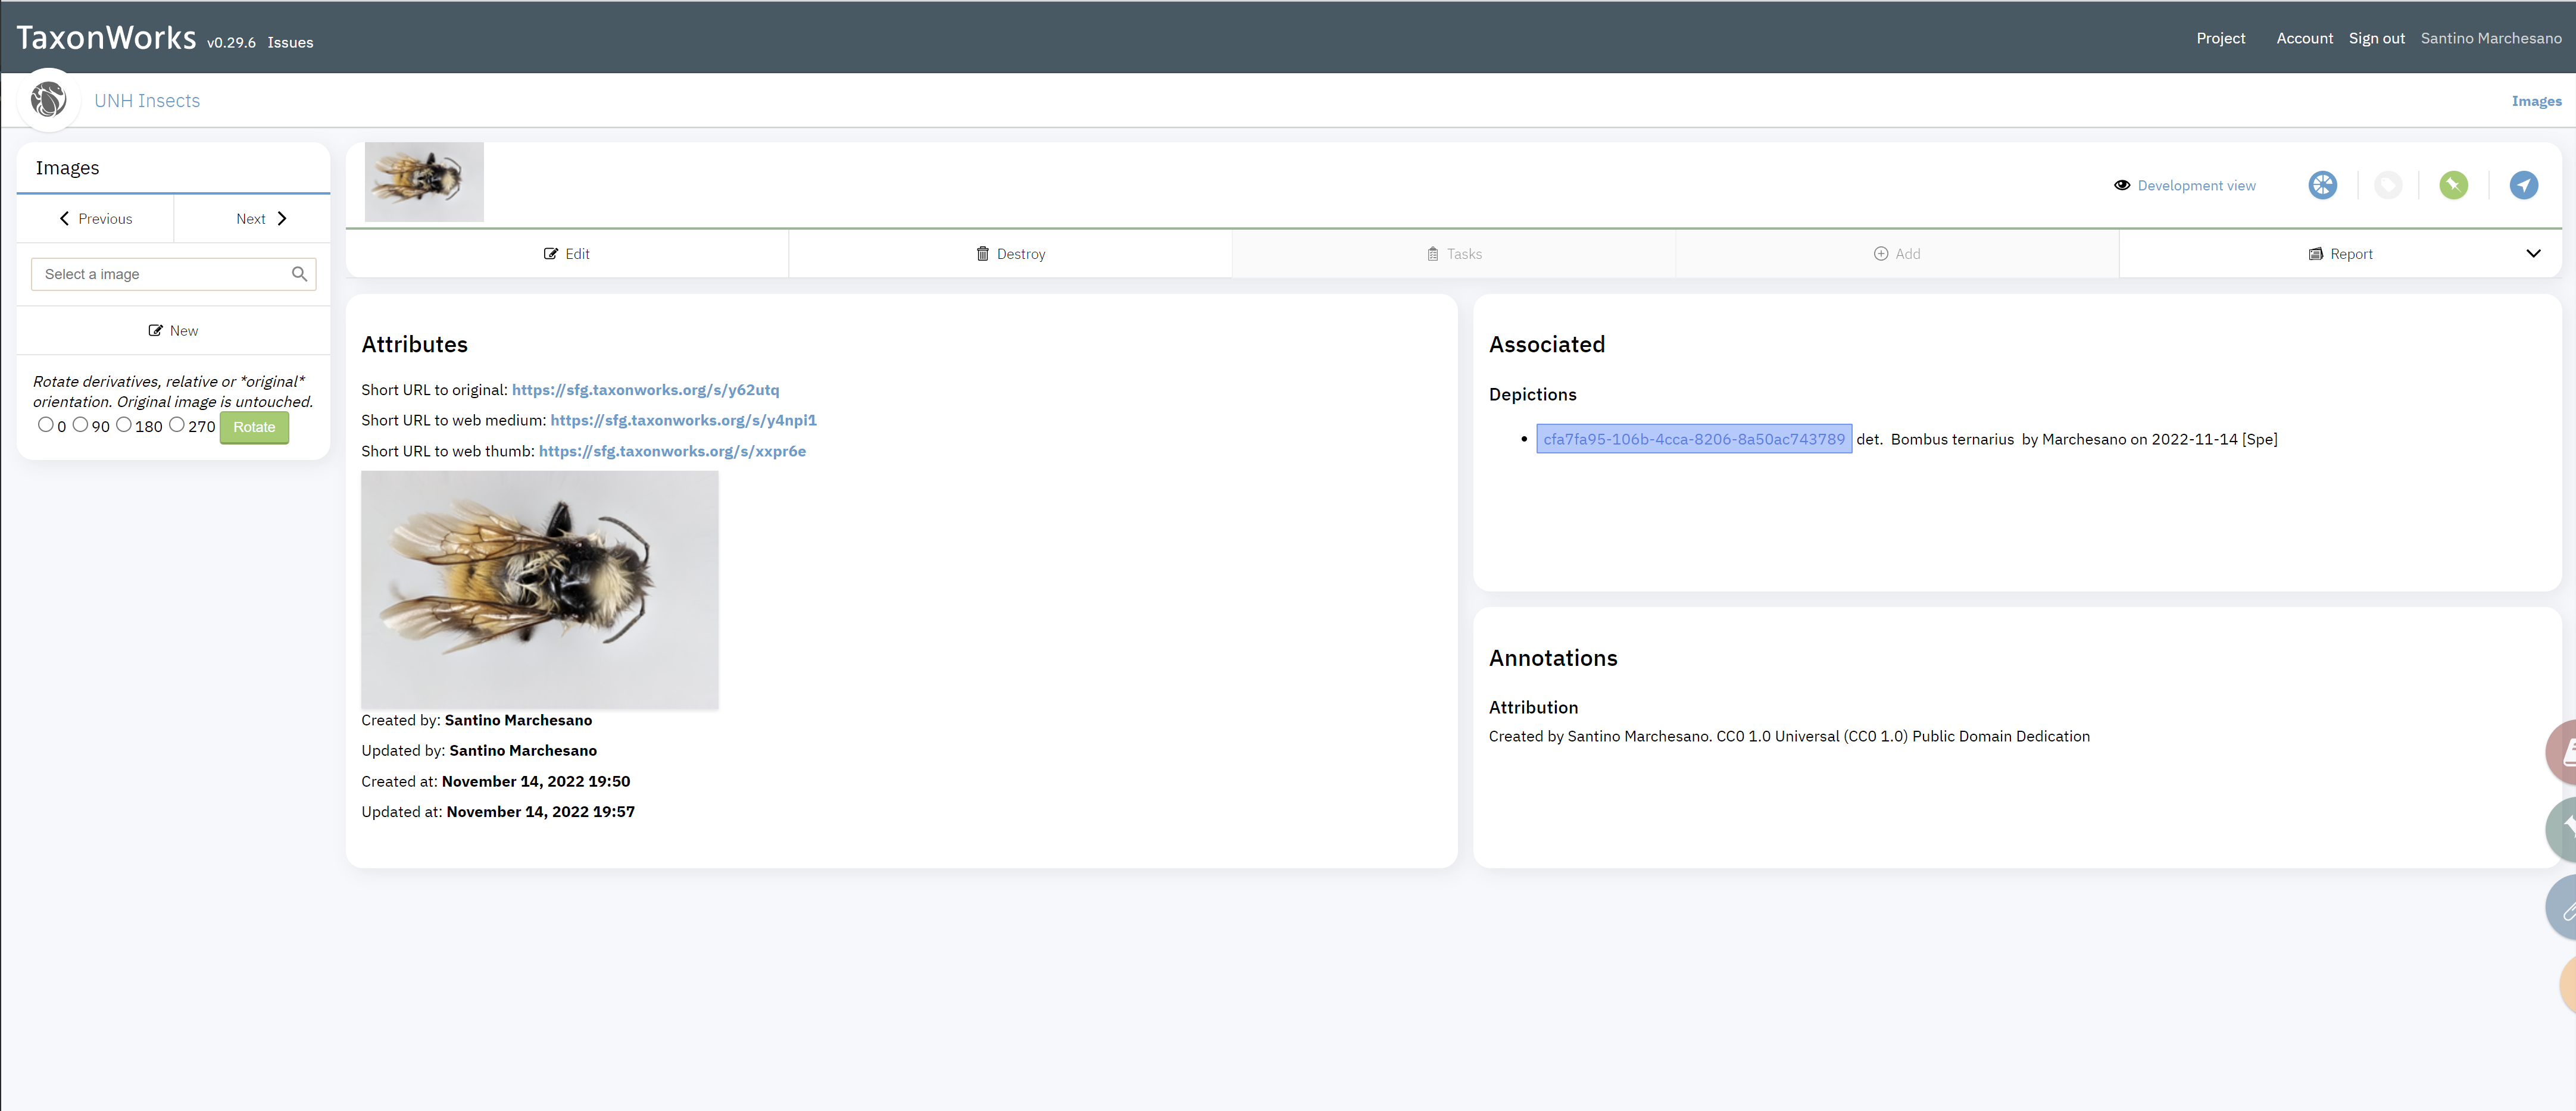2576x1111 pixels.
Task: Select the 180 degree rotation radio
Action: [124, 425]
